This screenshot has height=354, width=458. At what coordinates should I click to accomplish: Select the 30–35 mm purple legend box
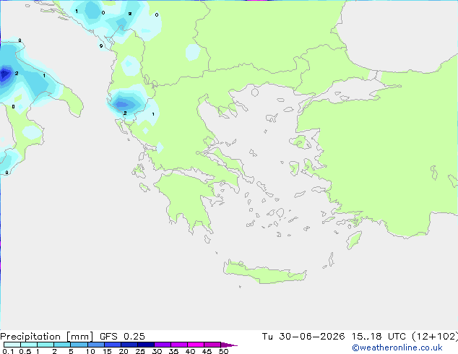162,345
